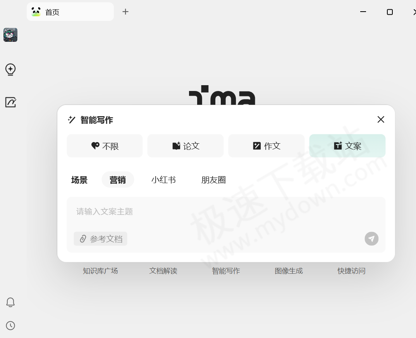Open the 图像生成 shortcut
Image resolution: width=416 pixels, height=338 pixels.
click(x=289, y=271)
